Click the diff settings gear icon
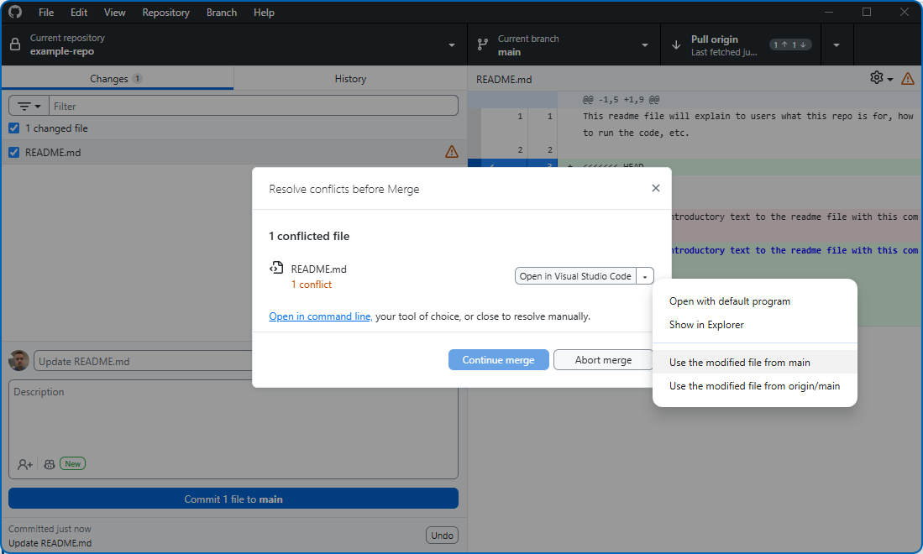923x554 pixels. point(877,78)
